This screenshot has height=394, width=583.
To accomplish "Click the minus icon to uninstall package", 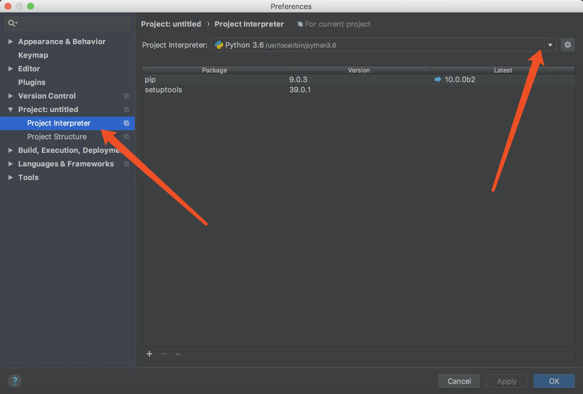I will click(164, 354).
